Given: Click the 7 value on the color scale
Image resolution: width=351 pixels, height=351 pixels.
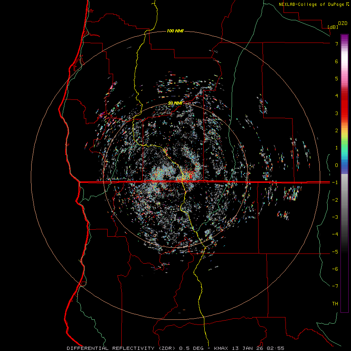Looking at the screenshot, I should (337, 44).
